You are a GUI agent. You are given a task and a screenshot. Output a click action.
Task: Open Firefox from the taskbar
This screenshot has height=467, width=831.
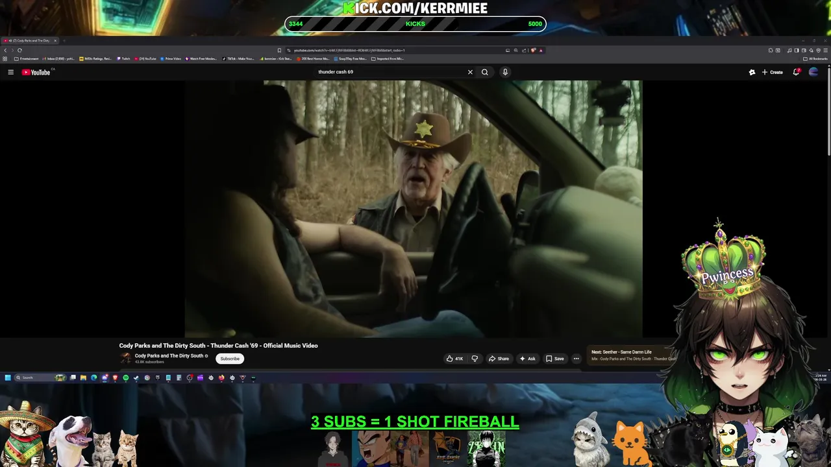pyautogui.click(x=221, y=377)
